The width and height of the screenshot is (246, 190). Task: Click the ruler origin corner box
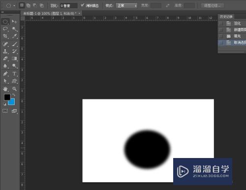[x=23, y=18]
